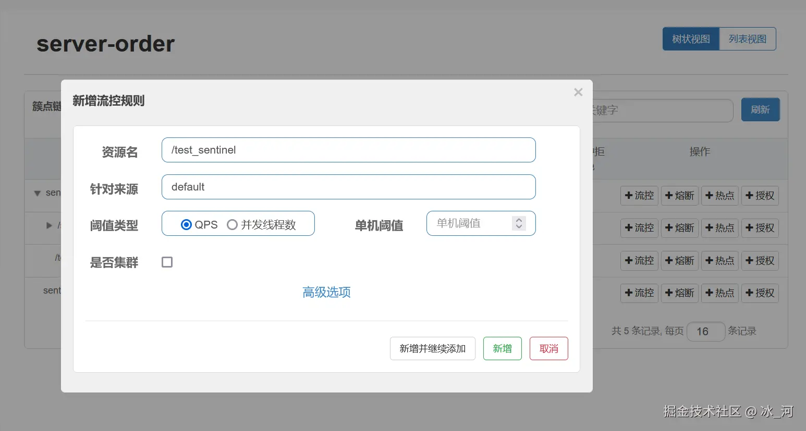Add 授权 rule in the fourth row

[760, 293]
